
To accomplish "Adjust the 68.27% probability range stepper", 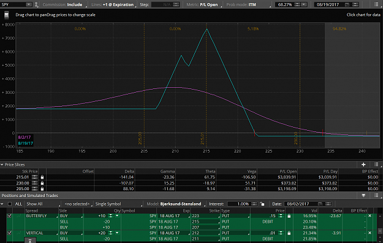I will [x=297, y=4].
